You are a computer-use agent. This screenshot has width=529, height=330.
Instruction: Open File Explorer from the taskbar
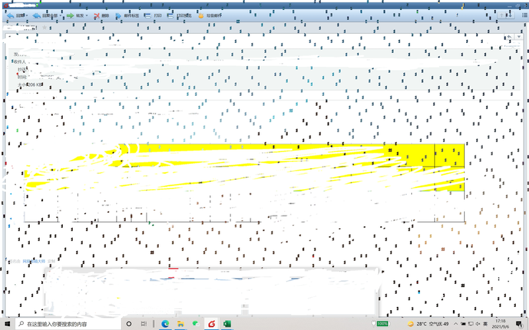180,323
